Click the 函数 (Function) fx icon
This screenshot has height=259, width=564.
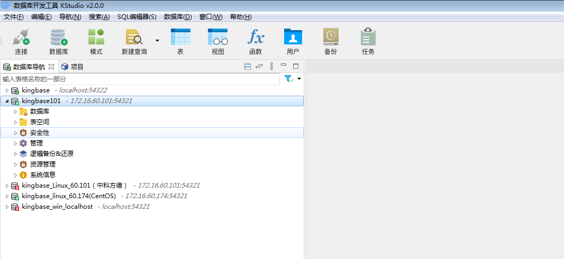click(256, 38)
